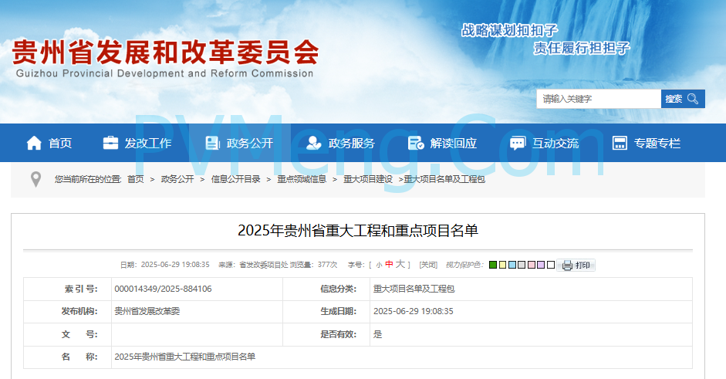This screenshot has height=379, width=726.
Task: Click index number 000014349/2025-884106
Action: point(163,289)
